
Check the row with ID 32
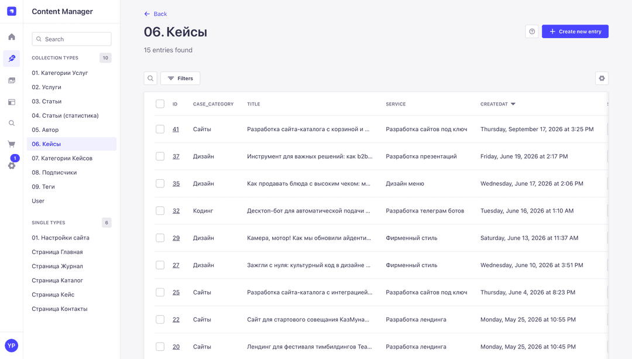pyautogui.click(x=160, y=211)
